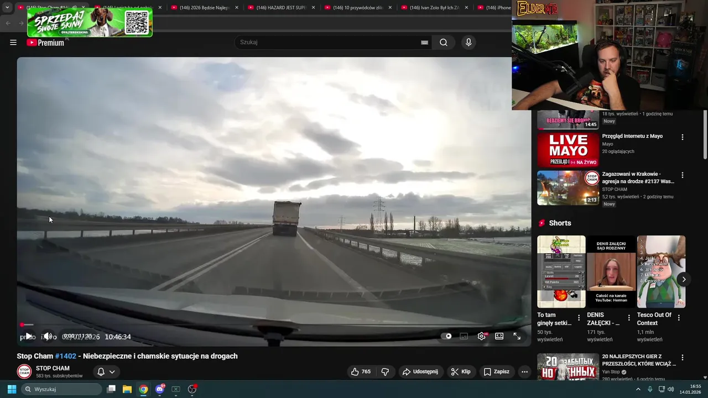Open options for Zagazowani w Krakowie video
The width and height of the screenshot is (708, 398).
(x=682, y=175)
